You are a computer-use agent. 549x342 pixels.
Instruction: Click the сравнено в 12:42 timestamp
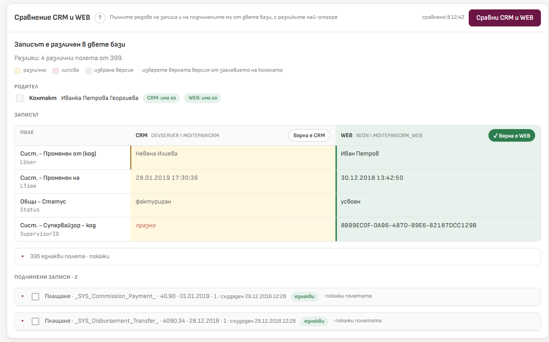pos(443,17)
